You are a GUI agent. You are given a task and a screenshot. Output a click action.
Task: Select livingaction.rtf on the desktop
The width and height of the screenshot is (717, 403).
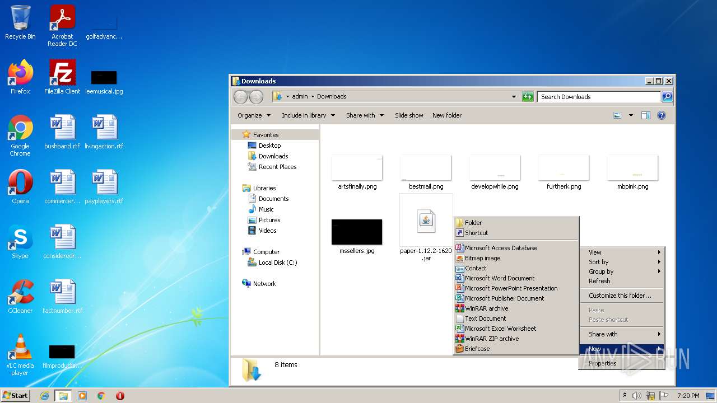click(104, 132)
